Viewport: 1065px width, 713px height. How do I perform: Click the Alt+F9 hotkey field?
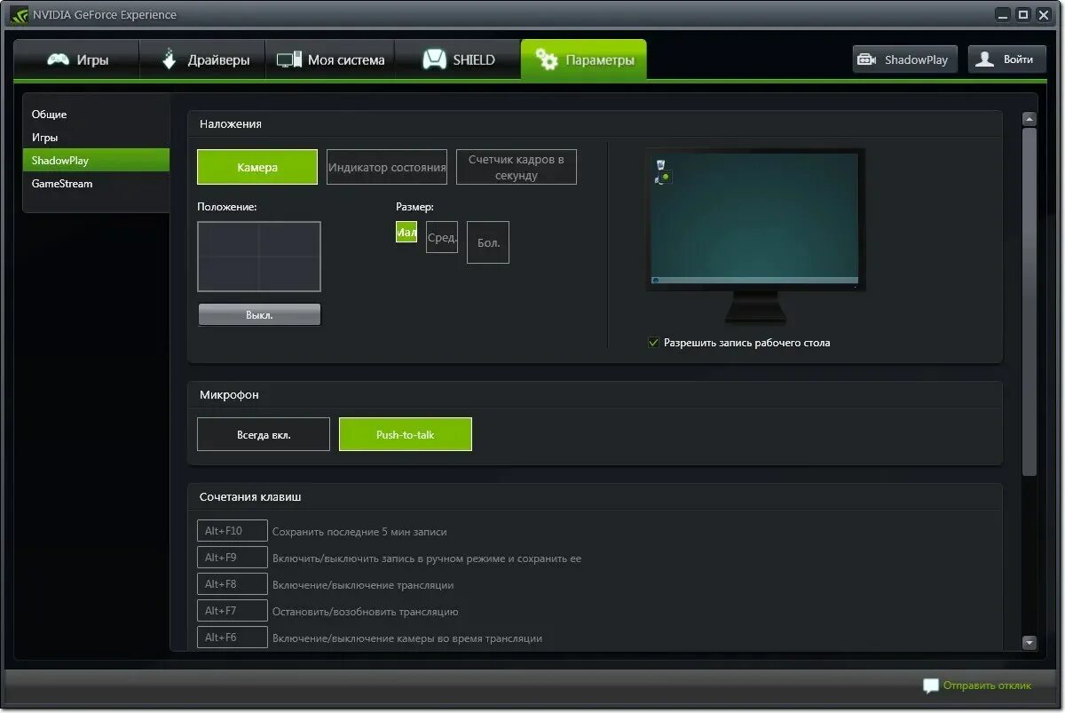click(x=233, y=558)
